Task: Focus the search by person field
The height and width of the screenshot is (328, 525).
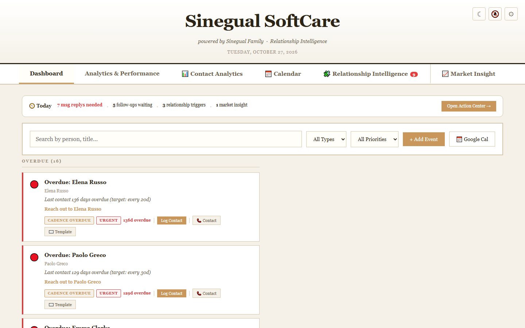Action: 166,139
